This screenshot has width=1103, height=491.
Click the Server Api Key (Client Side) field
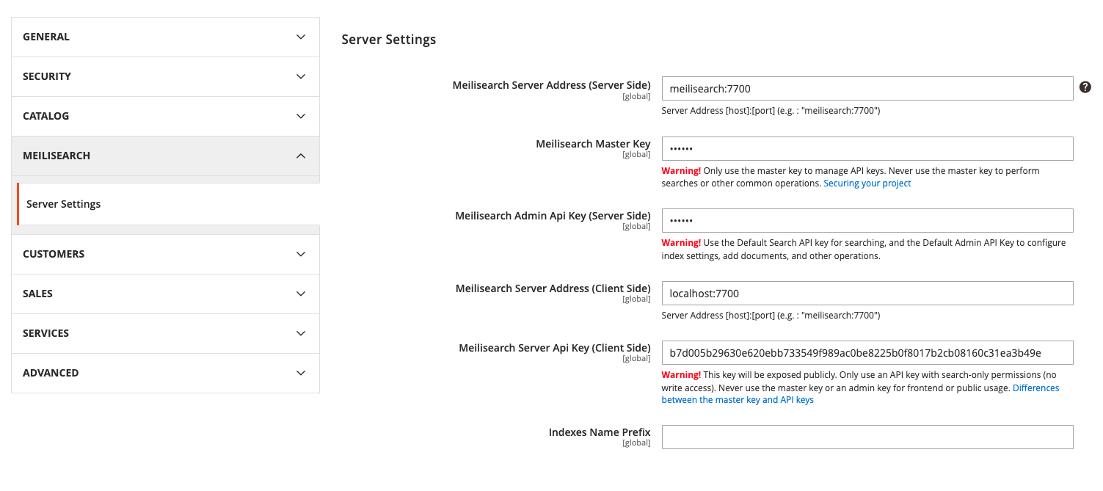pos(867,352)
